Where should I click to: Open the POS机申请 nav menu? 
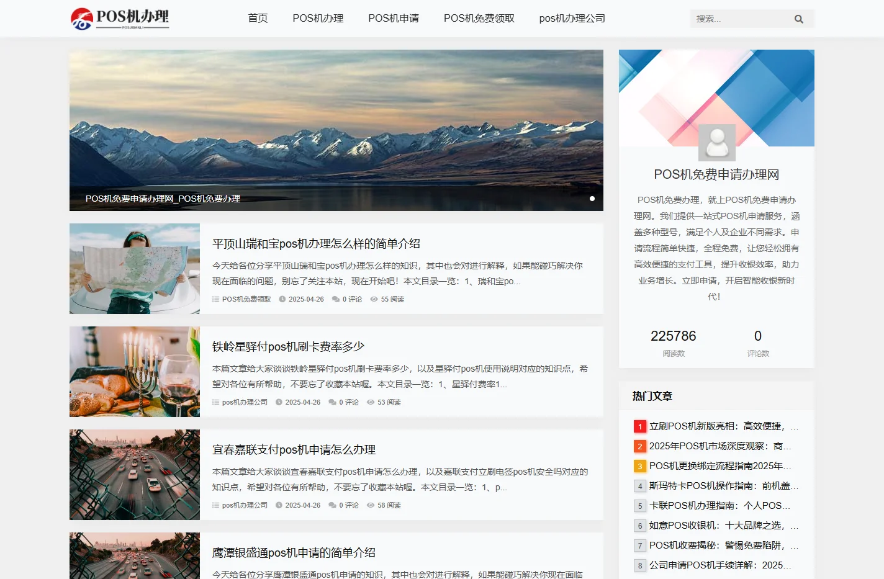[x=394, y=19]
